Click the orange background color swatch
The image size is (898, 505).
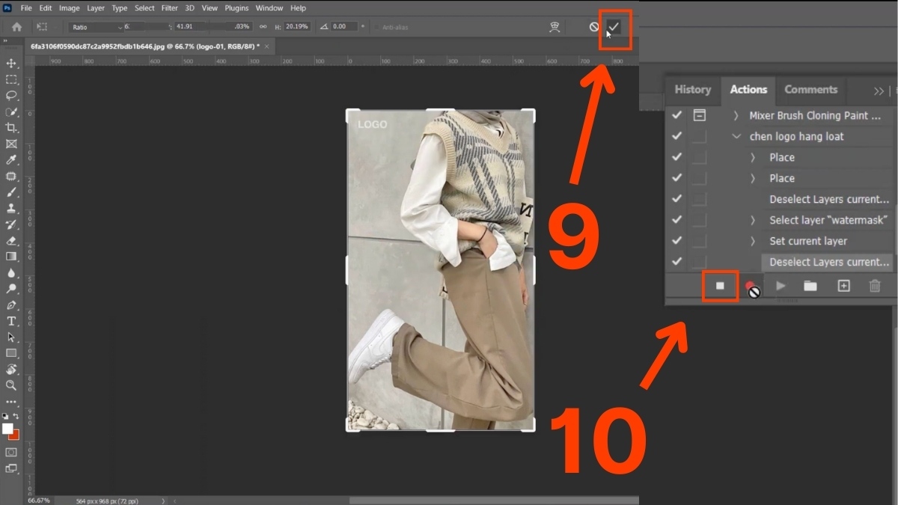pyautogui.click(x=15, y=435)
